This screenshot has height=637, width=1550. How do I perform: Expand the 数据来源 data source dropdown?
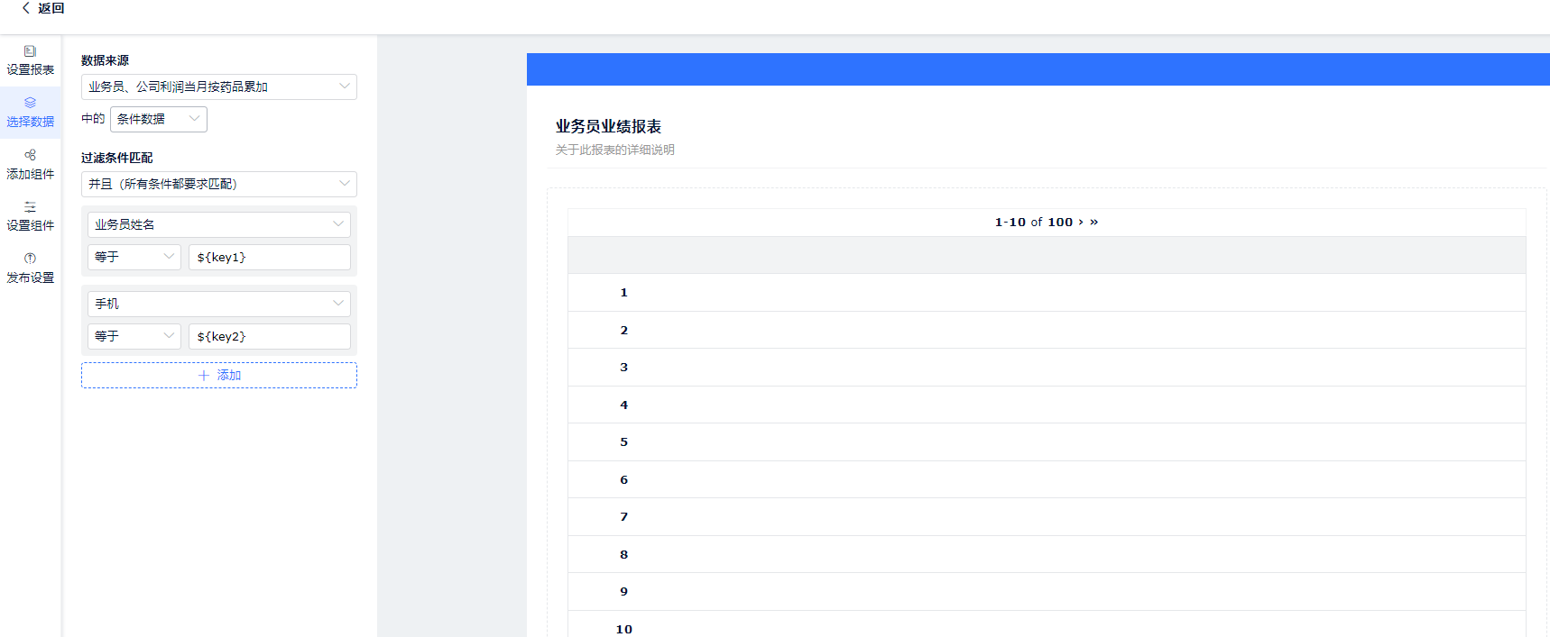tap(218, 86)
